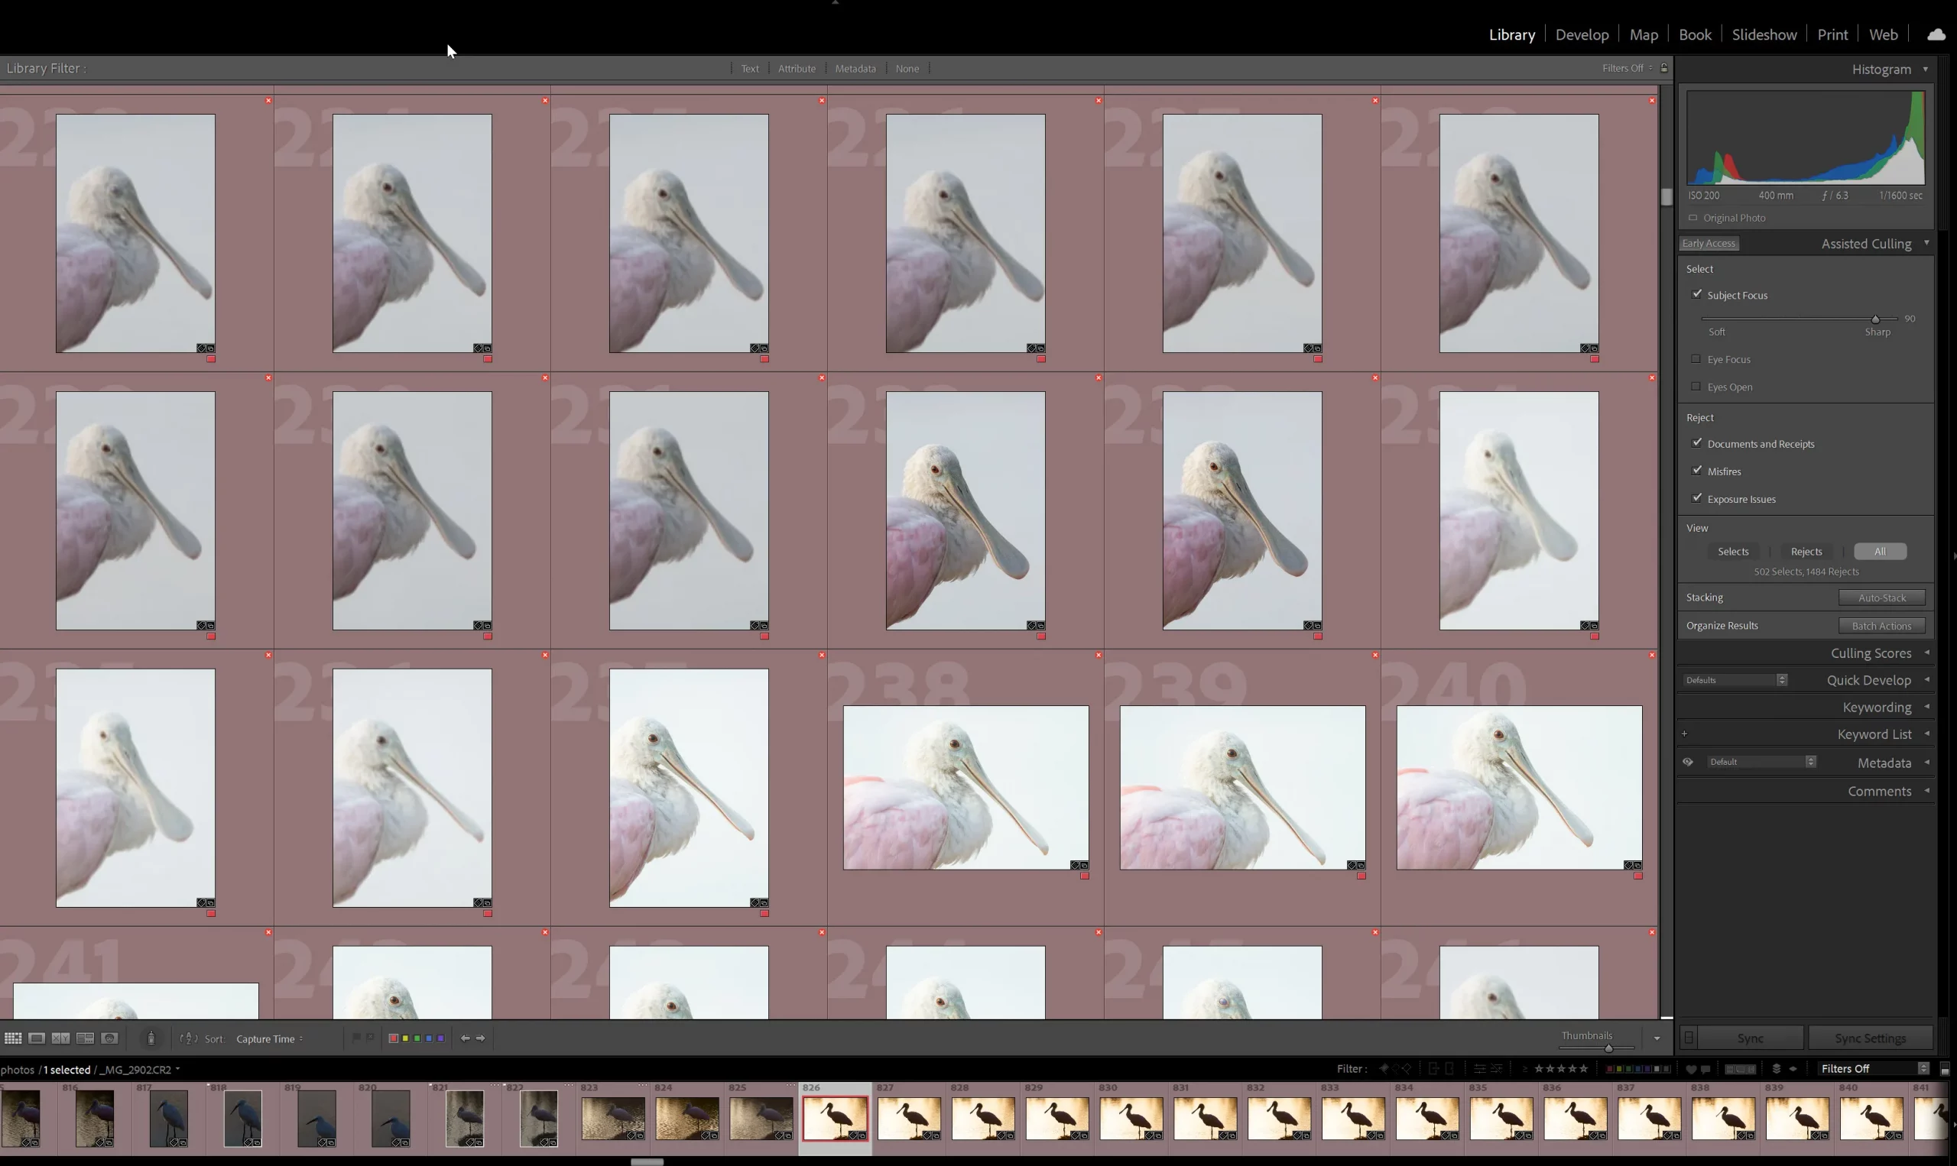The width and height of the screenshot is (1957, 1166).
Task: Activate Survey view mode
Action: click(86, 1038)
